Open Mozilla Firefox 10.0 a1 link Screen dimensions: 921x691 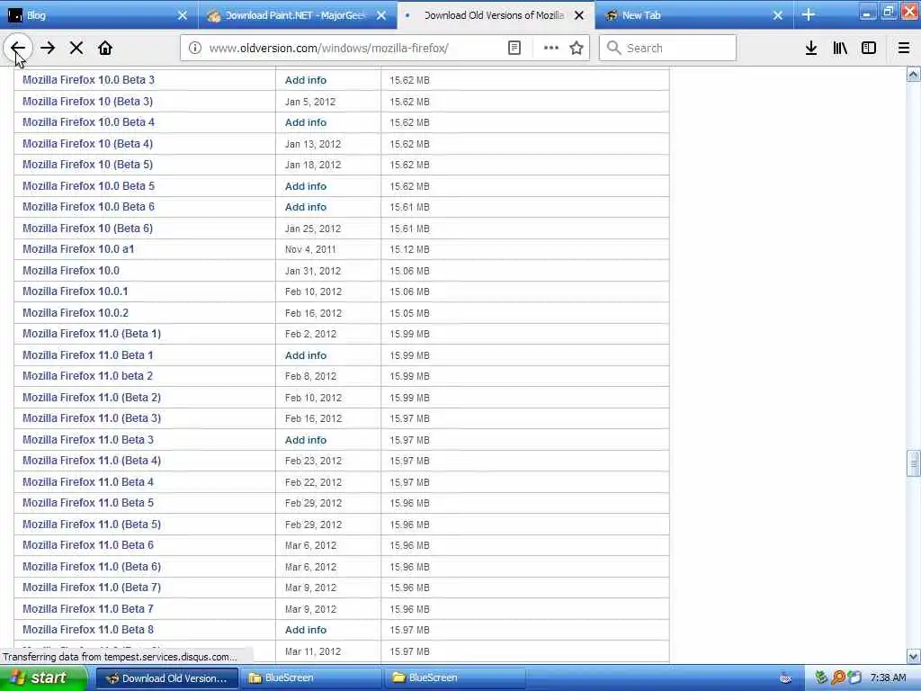[78, 249]
